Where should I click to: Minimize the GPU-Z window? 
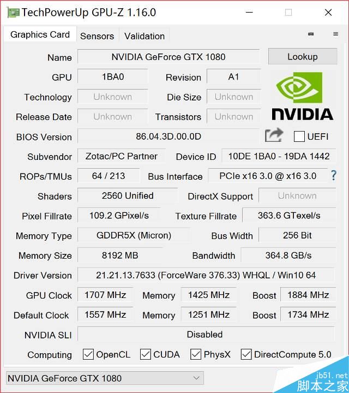coord(249,12)
